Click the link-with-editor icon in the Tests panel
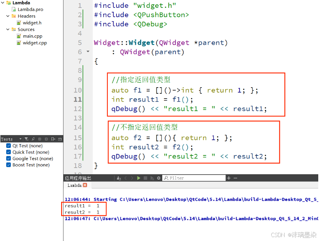 click(x=33, y=139)
